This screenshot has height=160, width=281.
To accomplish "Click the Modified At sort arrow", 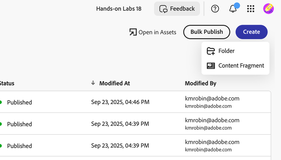I will tap(93, 83).
